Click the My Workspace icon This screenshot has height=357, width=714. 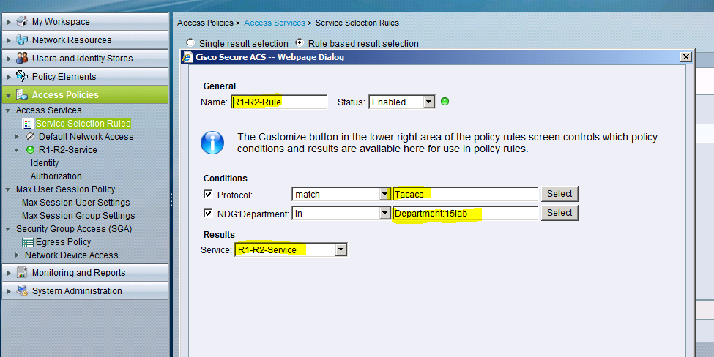22,21
